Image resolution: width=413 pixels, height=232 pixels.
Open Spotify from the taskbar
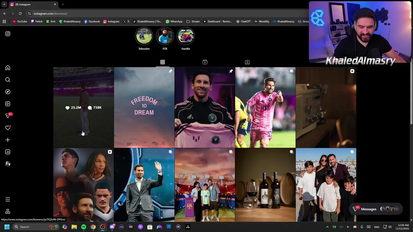point(84,227)
